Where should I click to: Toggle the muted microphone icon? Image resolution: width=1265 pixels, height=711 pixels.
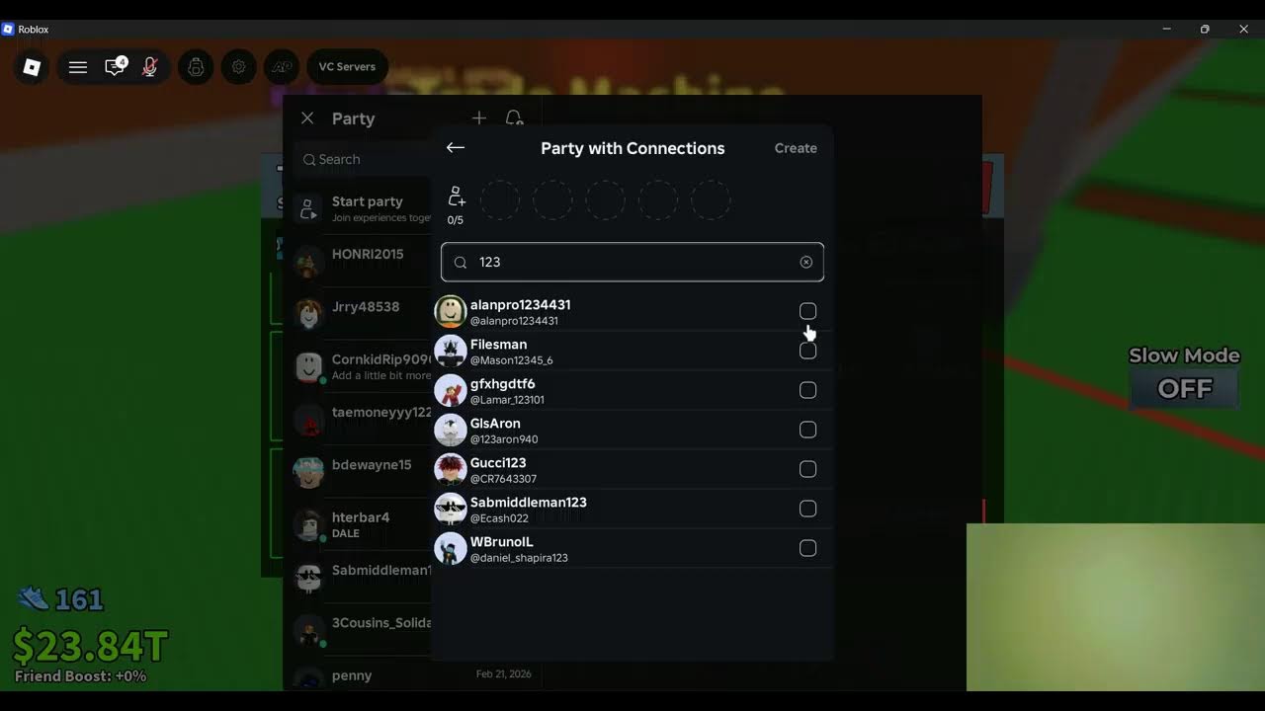[150, 67]
